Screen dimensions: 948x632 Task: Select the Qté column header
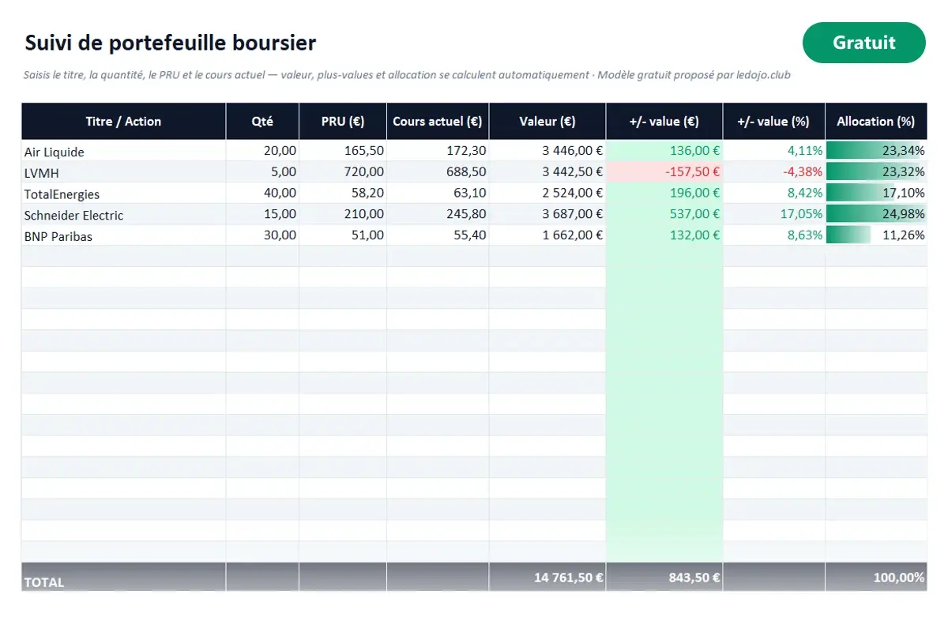(x=262, y=122)
